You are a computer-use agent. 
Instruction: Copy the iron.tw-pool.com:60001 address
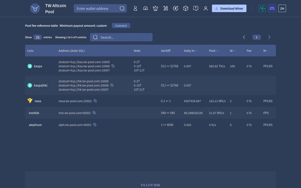click(94, 113)
